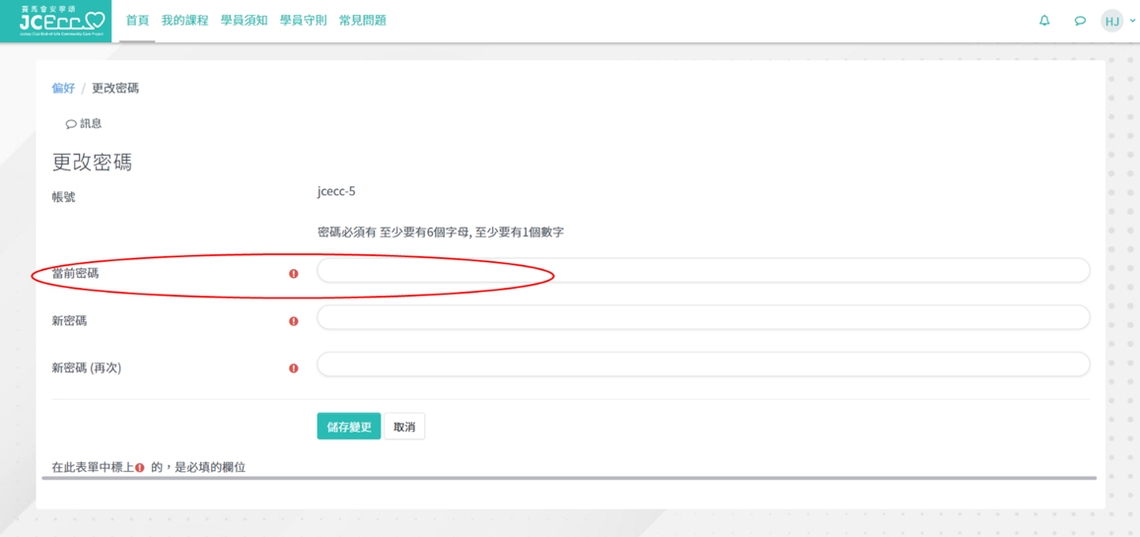The height and width of the screenshot is (537, 1140).
Task: Focus the 新密碼 input field
Action: pos(702,317)
